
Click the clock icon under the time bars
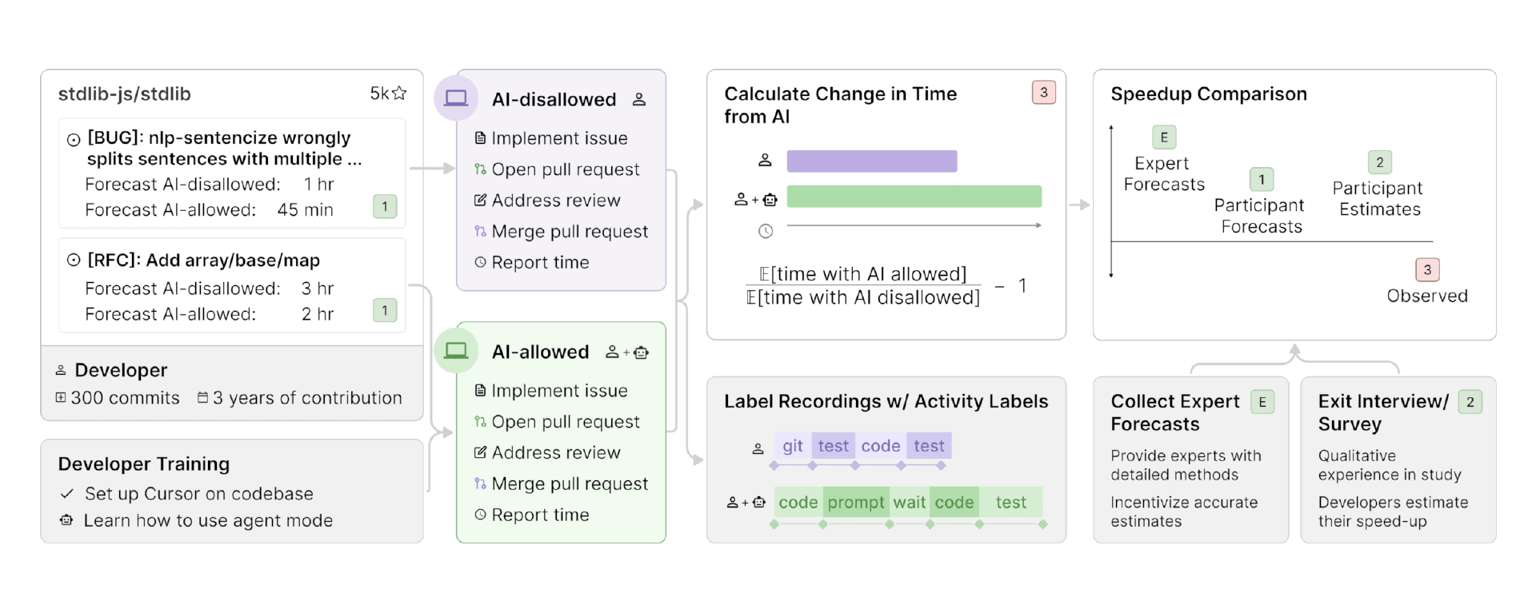pos(766,231)
